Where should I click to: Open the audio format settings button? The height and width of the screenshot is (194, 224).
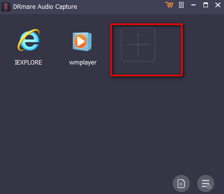pos(181,184)
